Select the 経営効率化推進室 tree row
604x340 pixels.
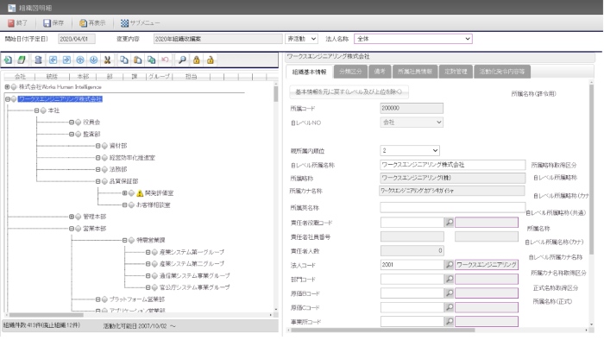[132, 158]
